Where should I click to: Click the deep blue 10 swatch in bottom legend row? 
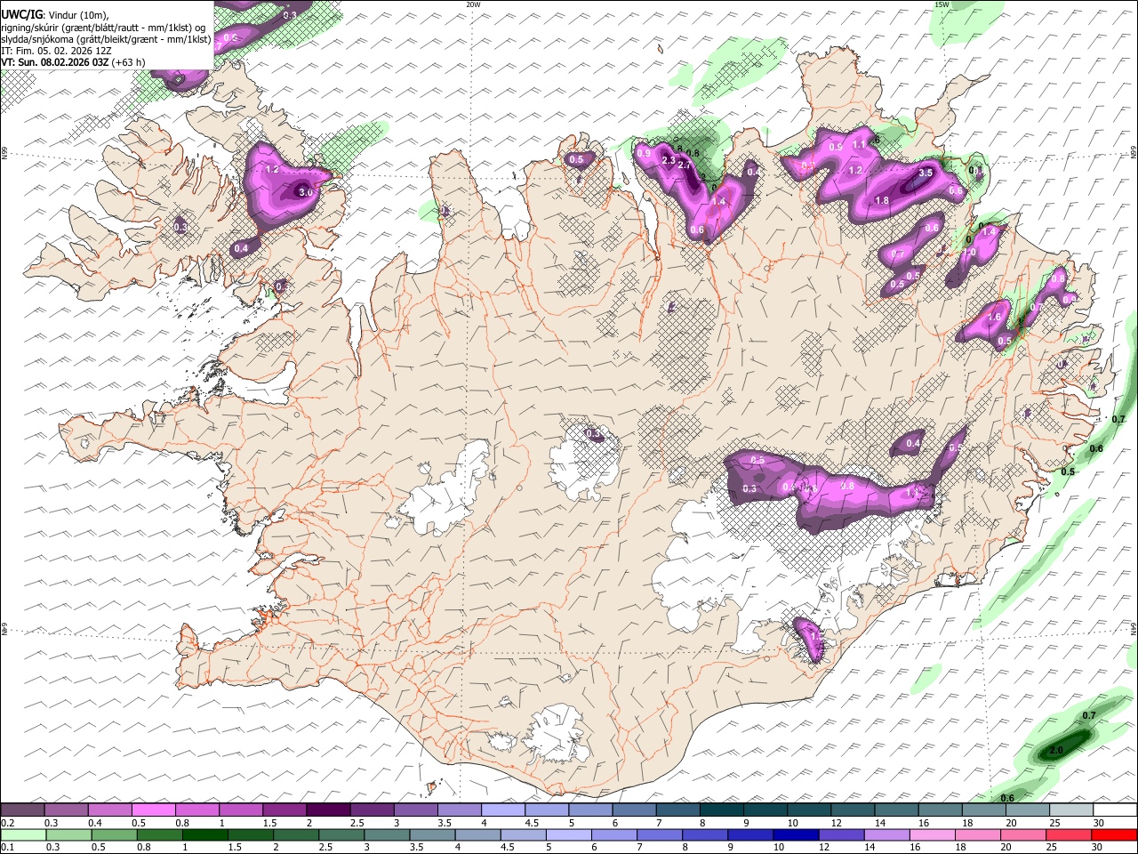tap(795, 834)
